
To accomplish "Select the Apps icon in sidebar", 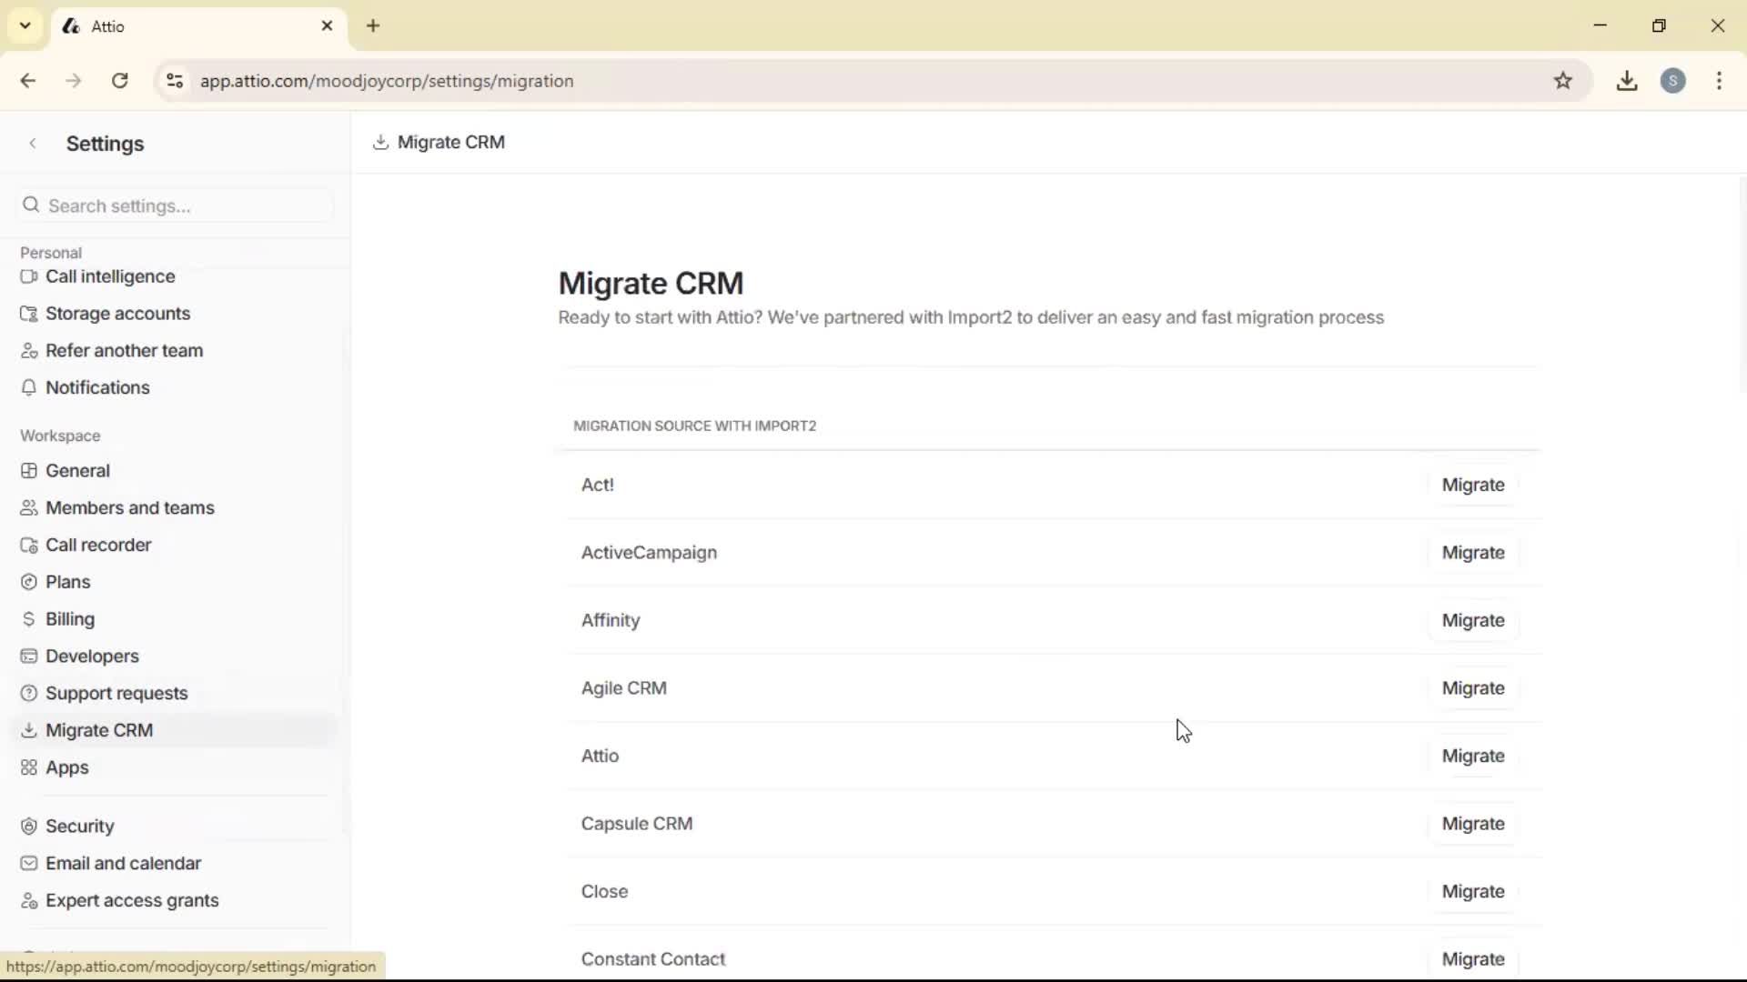I will [x=30, y=767].
